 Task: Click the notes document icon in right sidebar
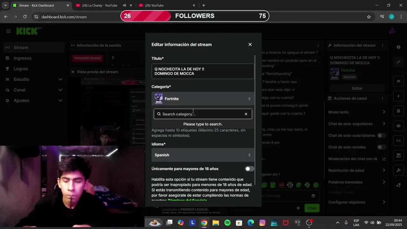point(398,111)
